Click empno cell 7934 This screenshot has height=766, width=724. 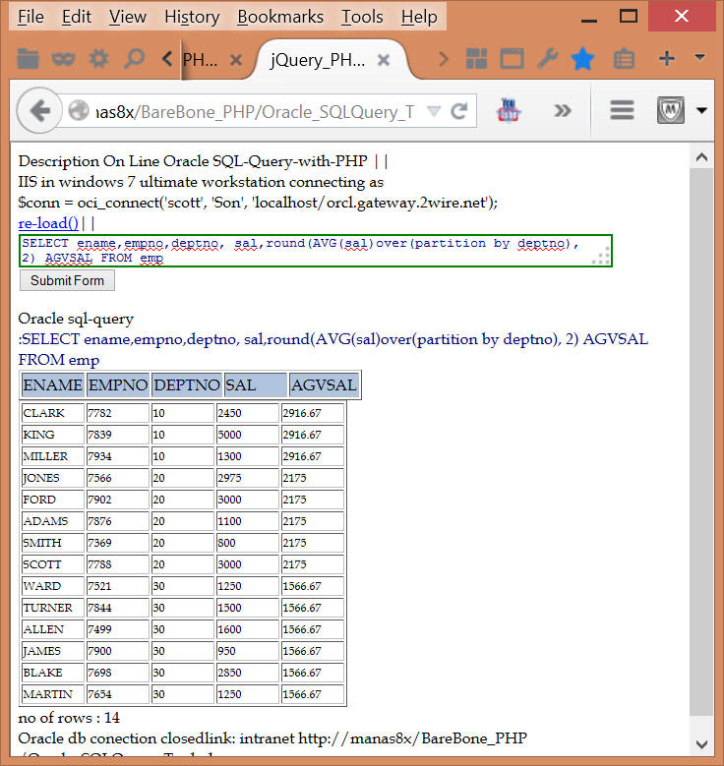pyautogui.click(x=118, y=456)
